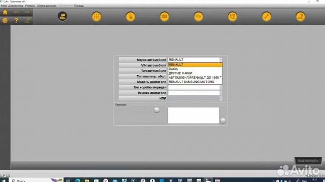Click the round button left of Признаки box
This screenshot has height=182, width=325.
(157, 110)
